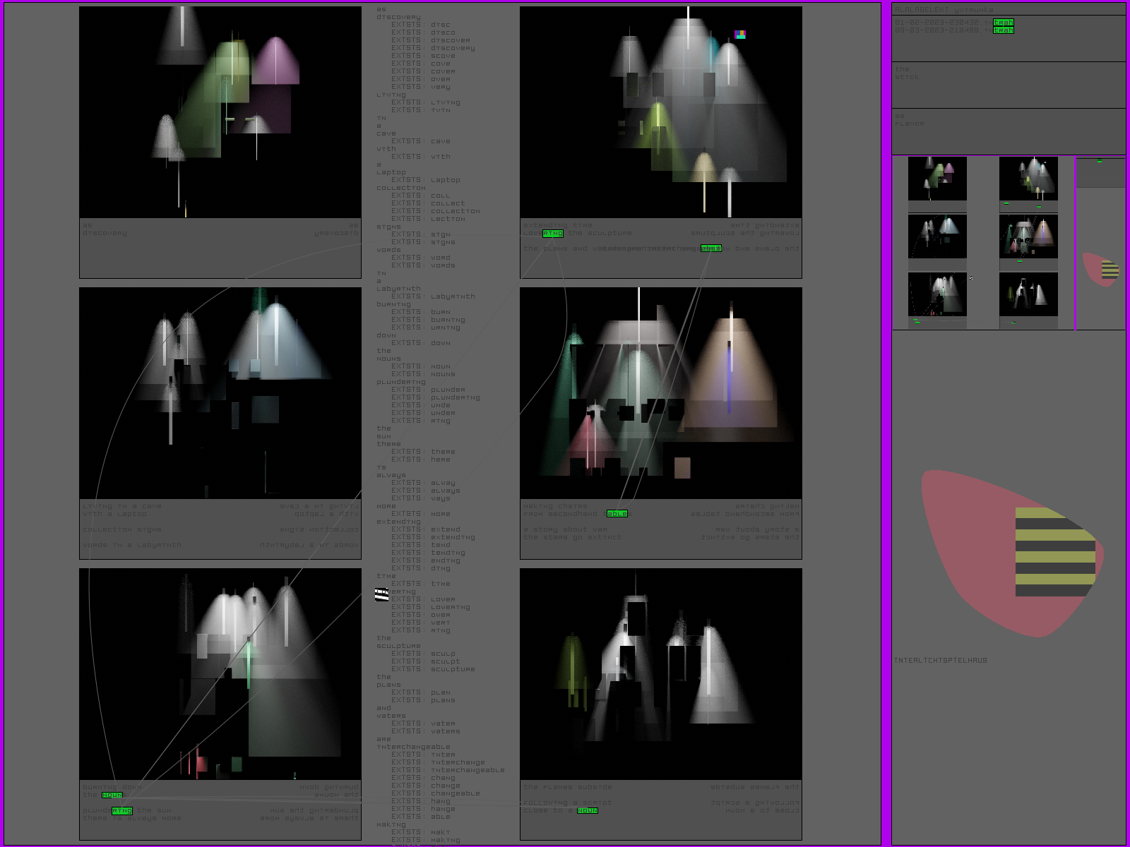Toggle green NOUN tag under 'burning down'

[x=112, y=795]
